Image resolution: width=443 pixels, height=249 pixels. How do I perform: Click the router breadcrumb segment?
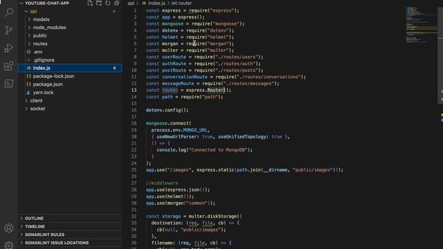[x=185, y=3]
